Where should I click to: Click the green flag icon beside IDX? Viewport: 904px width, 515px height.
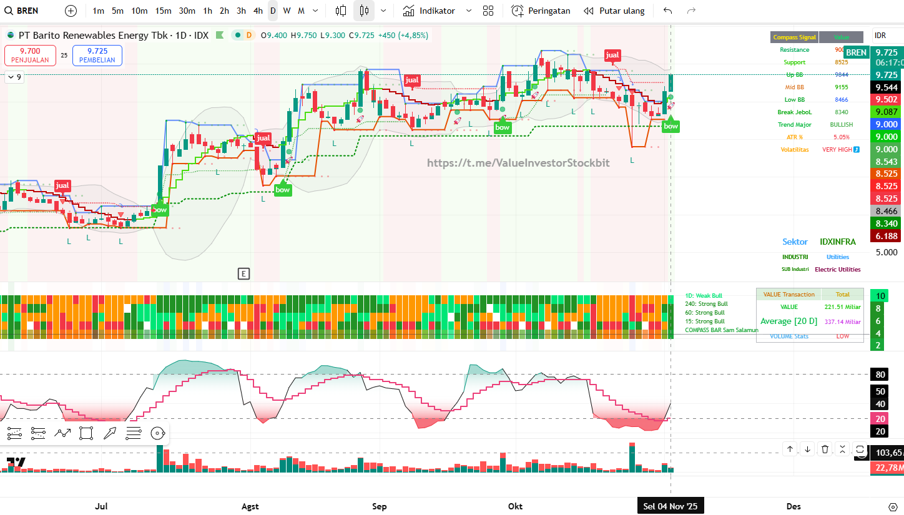220,36
